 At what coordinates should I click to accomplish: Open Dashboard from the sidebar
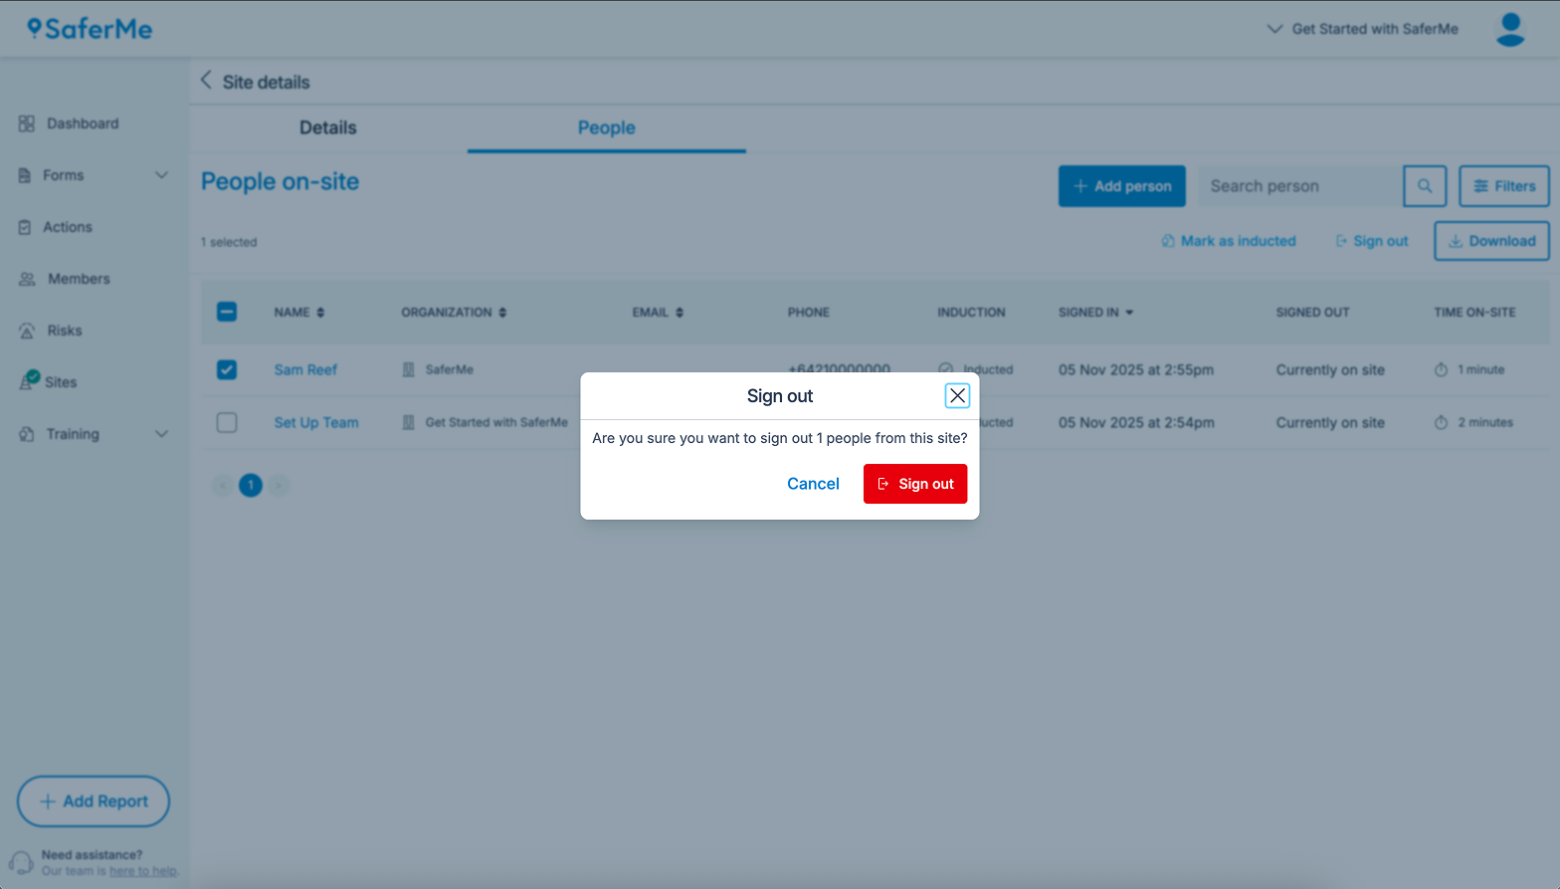tap(82, 123)
